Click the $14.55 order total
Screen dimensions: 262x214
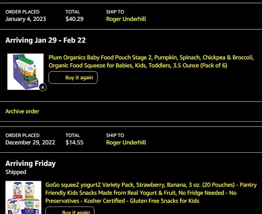pyautogui.click(x=74, y=142)
